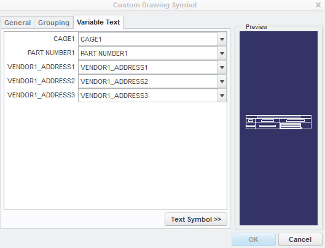
Task: Click the CAGE1 row label
Action: [64, 39]
